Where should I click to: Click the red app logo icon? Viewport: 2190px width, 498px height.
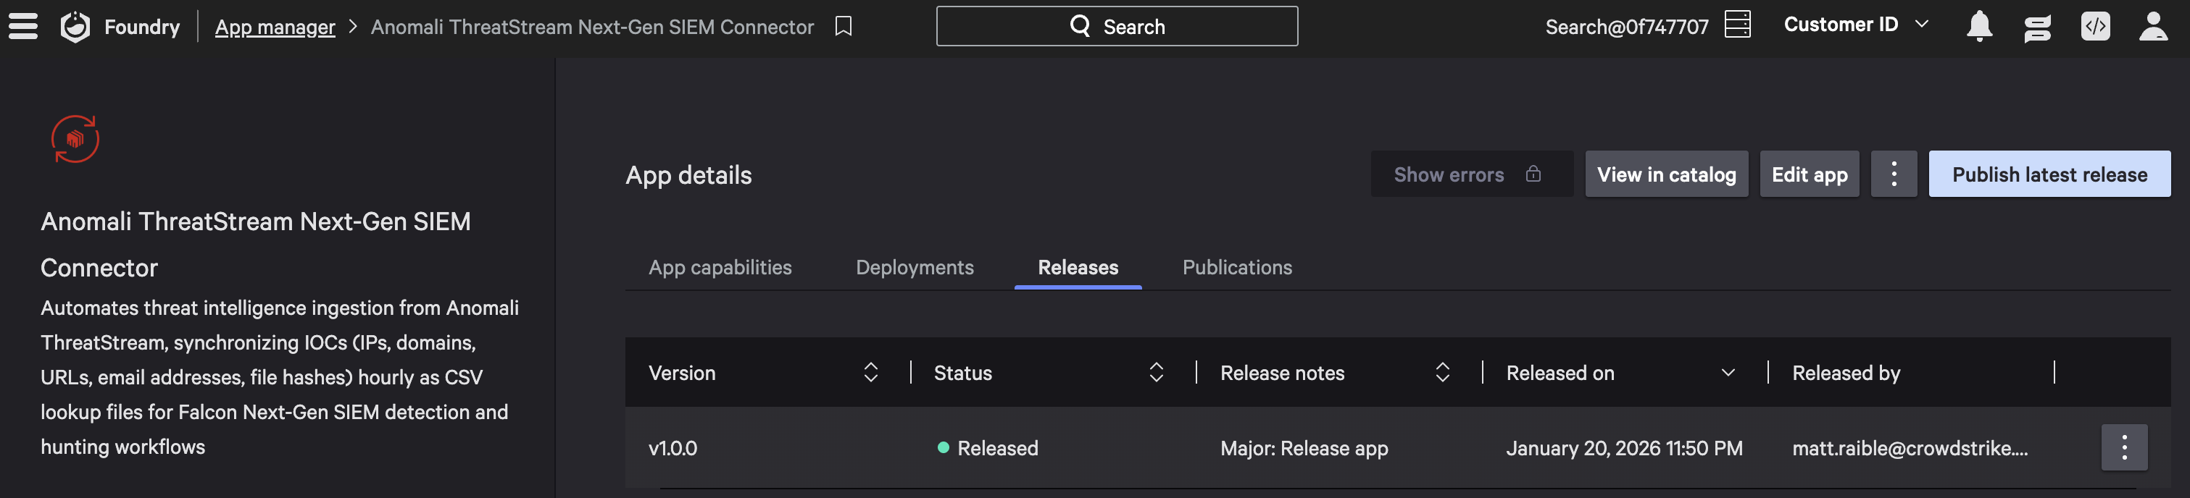click(75, 138)
